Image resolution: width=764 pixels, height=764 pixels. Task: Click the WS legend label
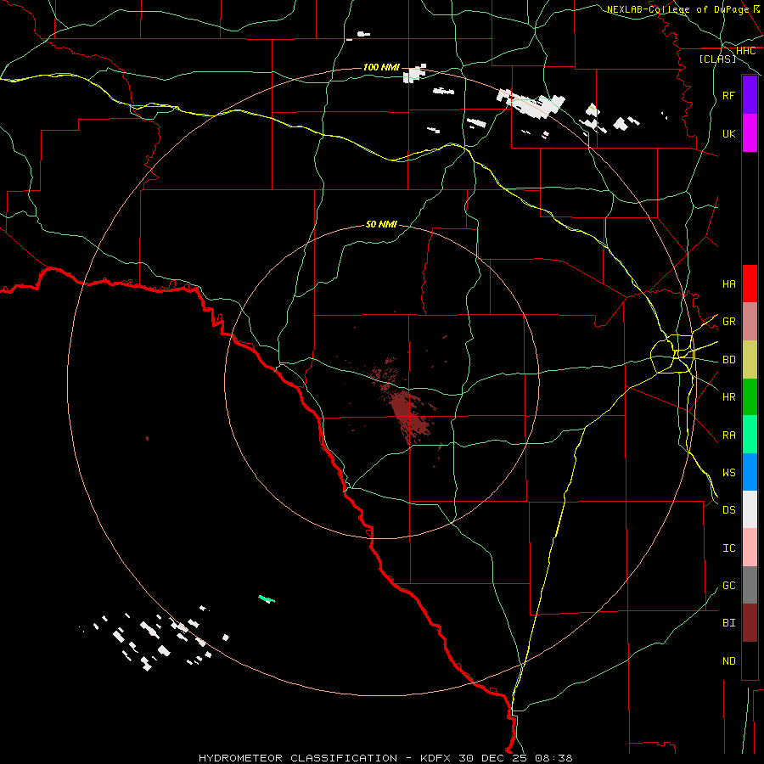728,473
